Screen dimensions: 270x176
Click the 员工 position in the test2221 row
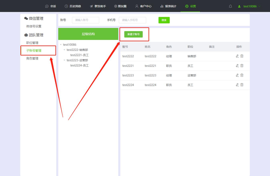coord(190,66)
